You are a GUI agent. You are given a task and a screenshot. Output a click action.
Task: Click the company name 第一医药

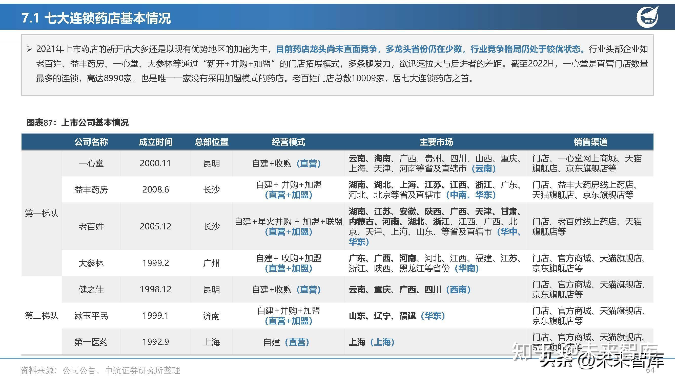(x=91, y=342)
